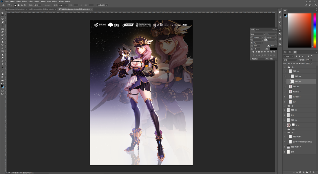Switch to the 构图2.psd document tab
Screen dimensions: 318x174
pyautogui.click(x=15, y=9)
